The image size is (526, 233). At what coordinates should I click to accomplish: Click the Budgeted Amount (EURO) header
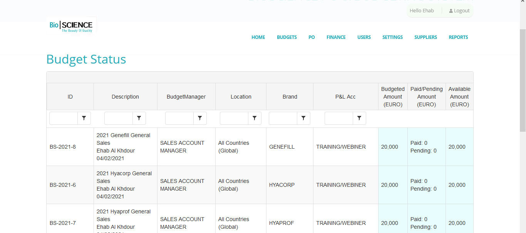393,97
